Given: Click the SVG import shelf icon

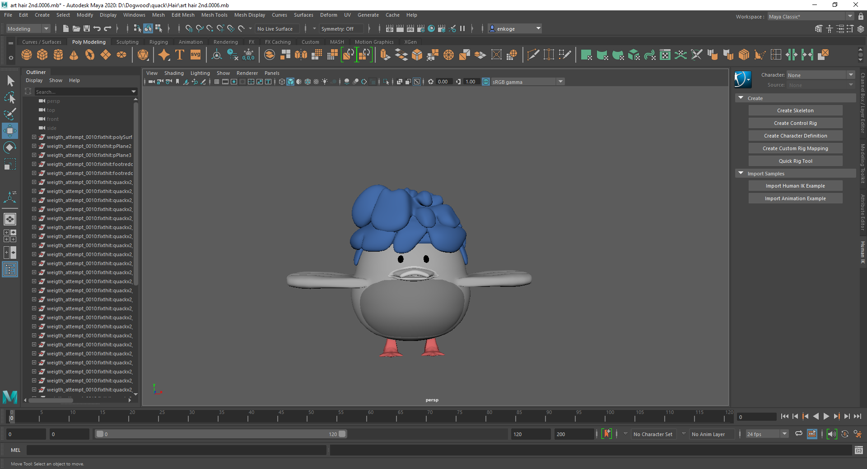Looking at the screenshot, I should coord(196,55).
